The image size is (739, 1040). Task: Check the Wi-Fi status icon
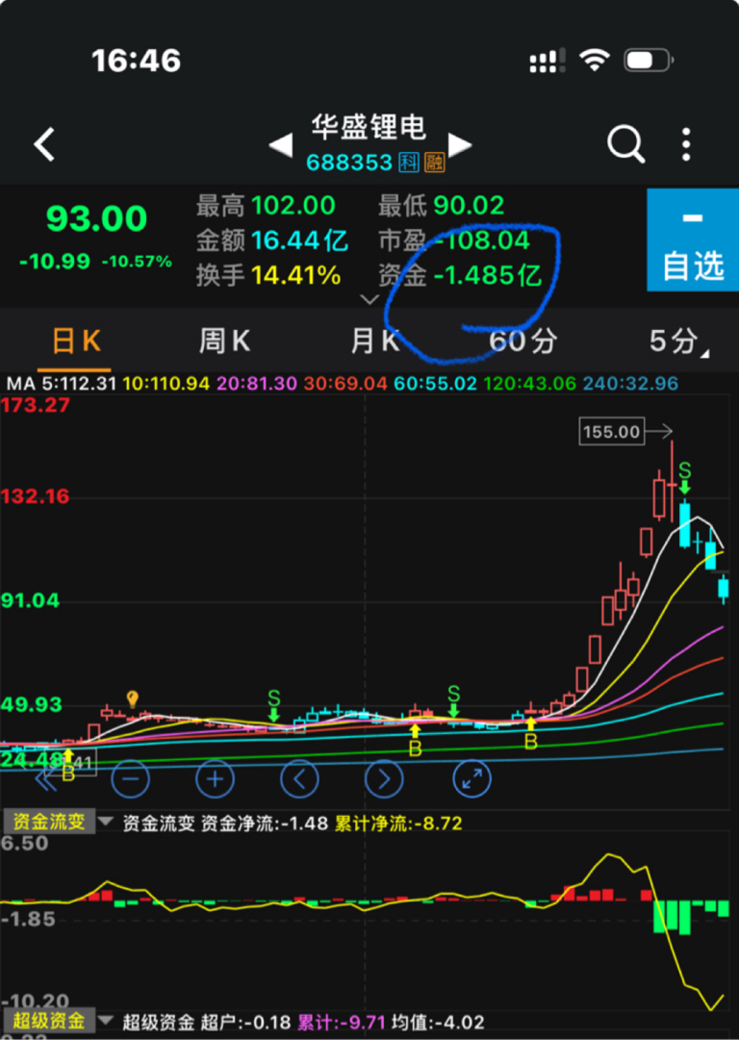coord(595,61)
